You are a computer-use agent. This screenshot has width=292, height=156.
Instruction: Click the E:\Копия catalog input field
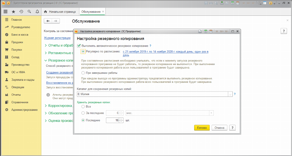[152, 94]
